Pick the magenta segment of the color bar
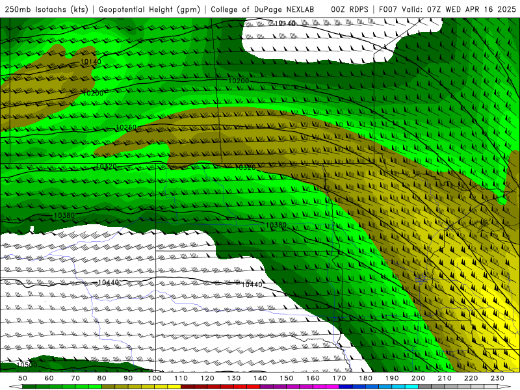Viewport: 520px width, 390px height. tap(300, 387)
